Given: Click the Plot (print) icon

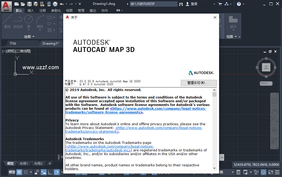Looking at the screenshot, I should click(55, 4).
